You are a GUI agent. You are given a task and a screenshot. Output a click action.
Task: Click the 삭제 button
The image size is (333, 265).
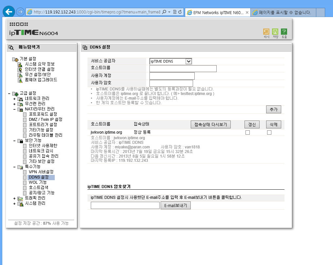pos(274,124)
